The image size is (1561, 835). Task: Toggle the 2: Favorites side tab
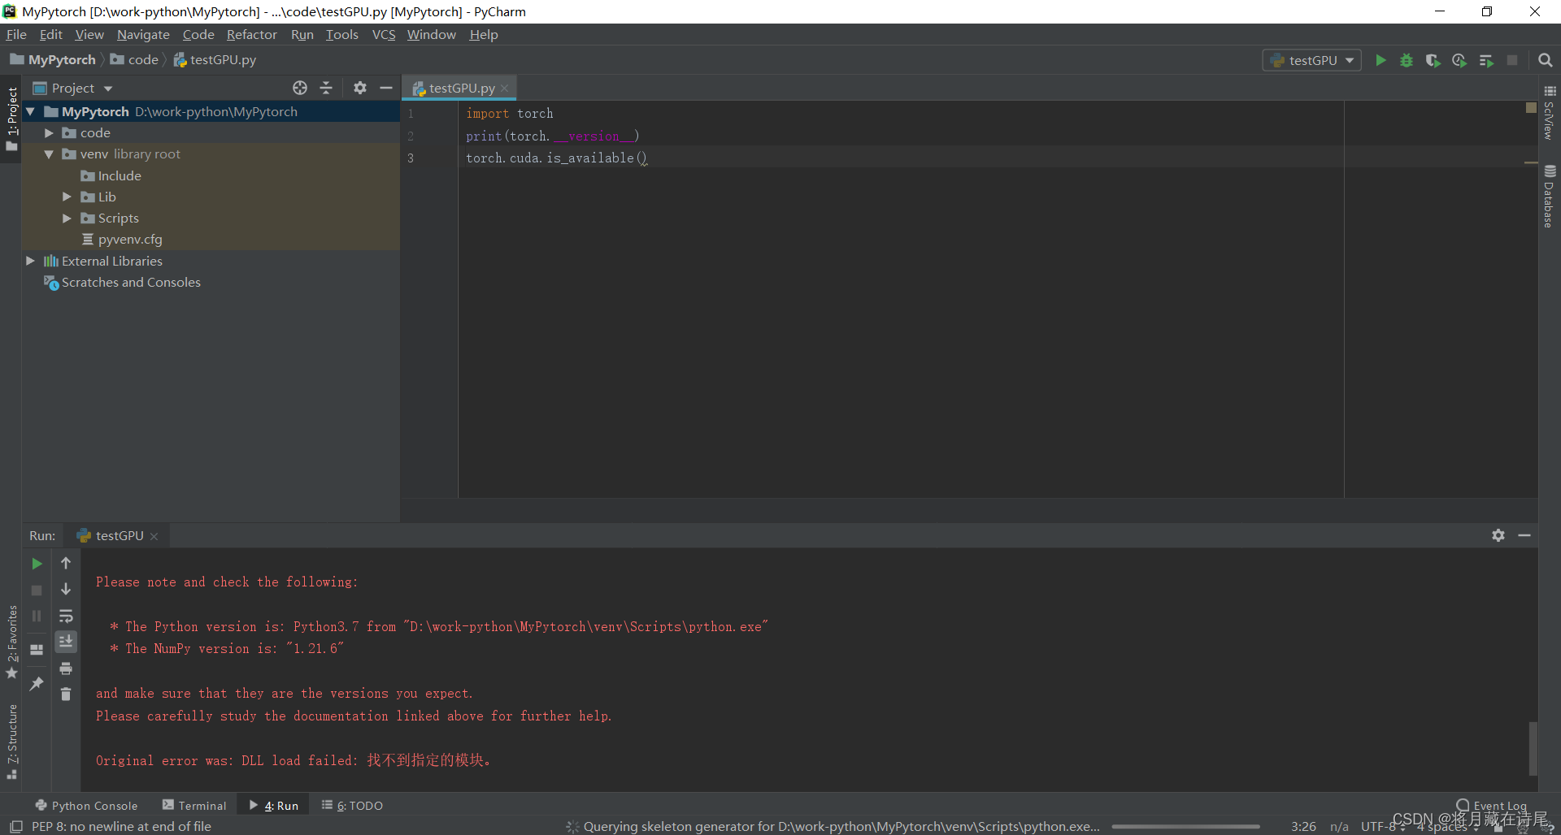click(11, 642)
